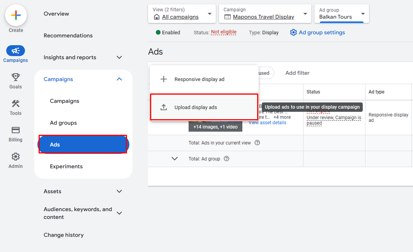This screenshot has width=413, height=252.
Task: Click help icon next to Total: Ad group
Action: (226, 159)
